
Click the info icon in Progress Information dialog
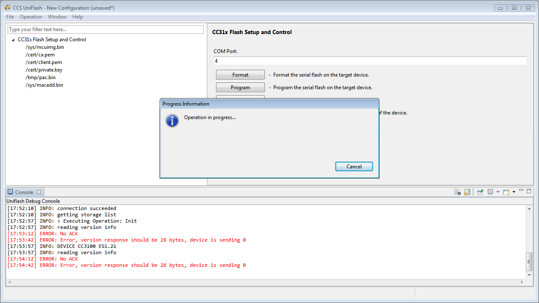pyautogui.click(x=172, y=121)
